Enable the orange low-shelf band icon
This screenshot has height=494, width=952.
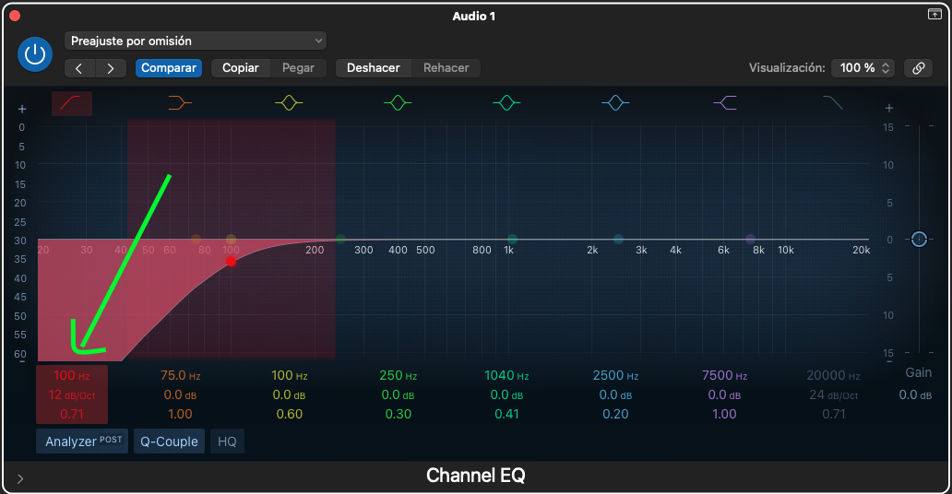pos(179,103)
